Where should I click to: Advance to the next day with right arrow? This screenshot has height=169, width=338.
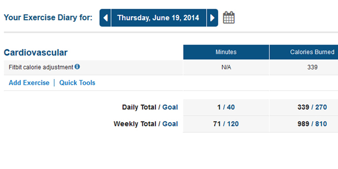click(x=212, y=18)
